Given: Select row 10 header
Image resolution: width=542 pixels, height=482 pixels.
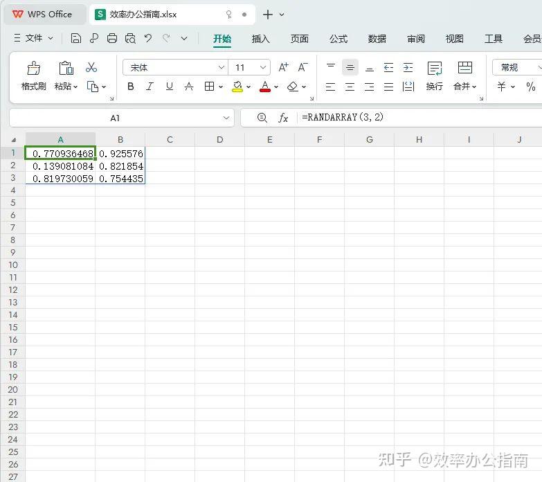Looking at the screenshot, I should tap(12, 265).
